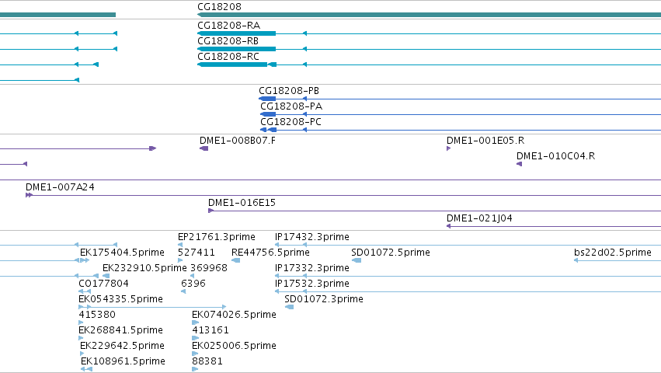The height and width of the screenshot is (373, 661).
Task: Select the DME1-021J04 start arrow
Action: [x=449, y=226]
